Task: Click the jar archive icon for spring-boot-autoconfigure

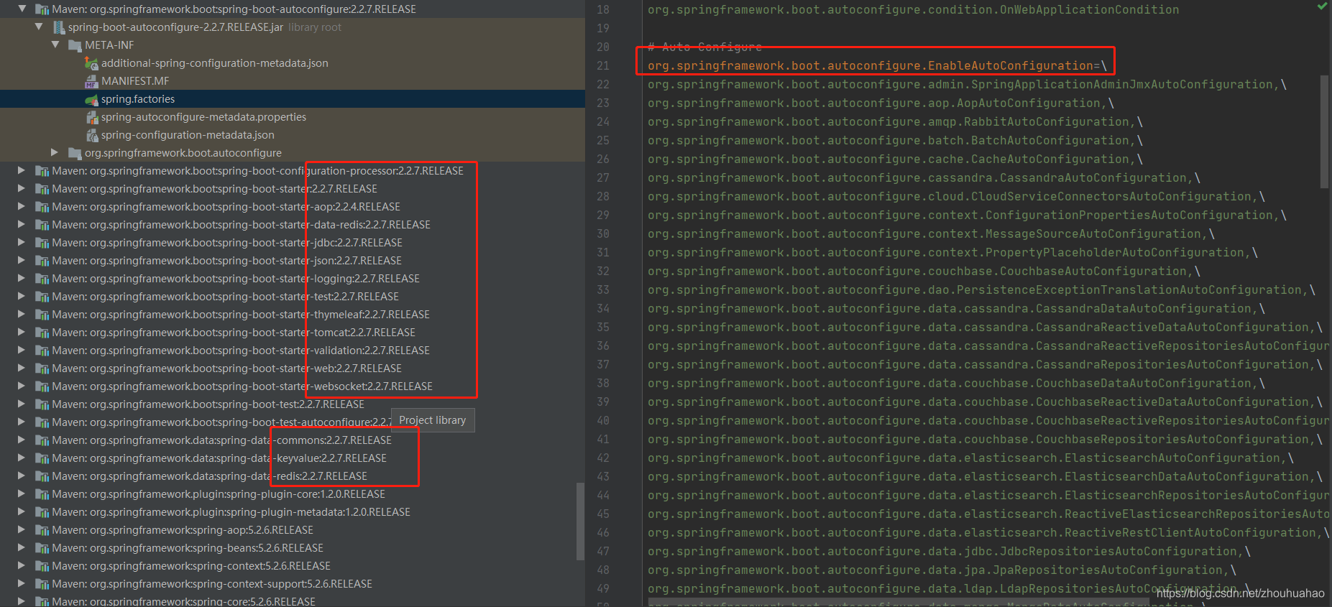Action: (59, 27)
